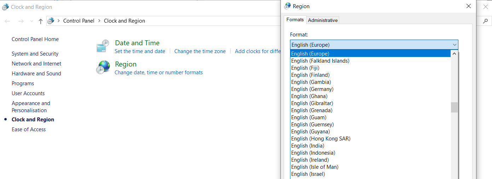The height and width of the screenshot is (179, 492).
Task: Click the scroll up arrow in format list
Action: click(x=455, y=54)
